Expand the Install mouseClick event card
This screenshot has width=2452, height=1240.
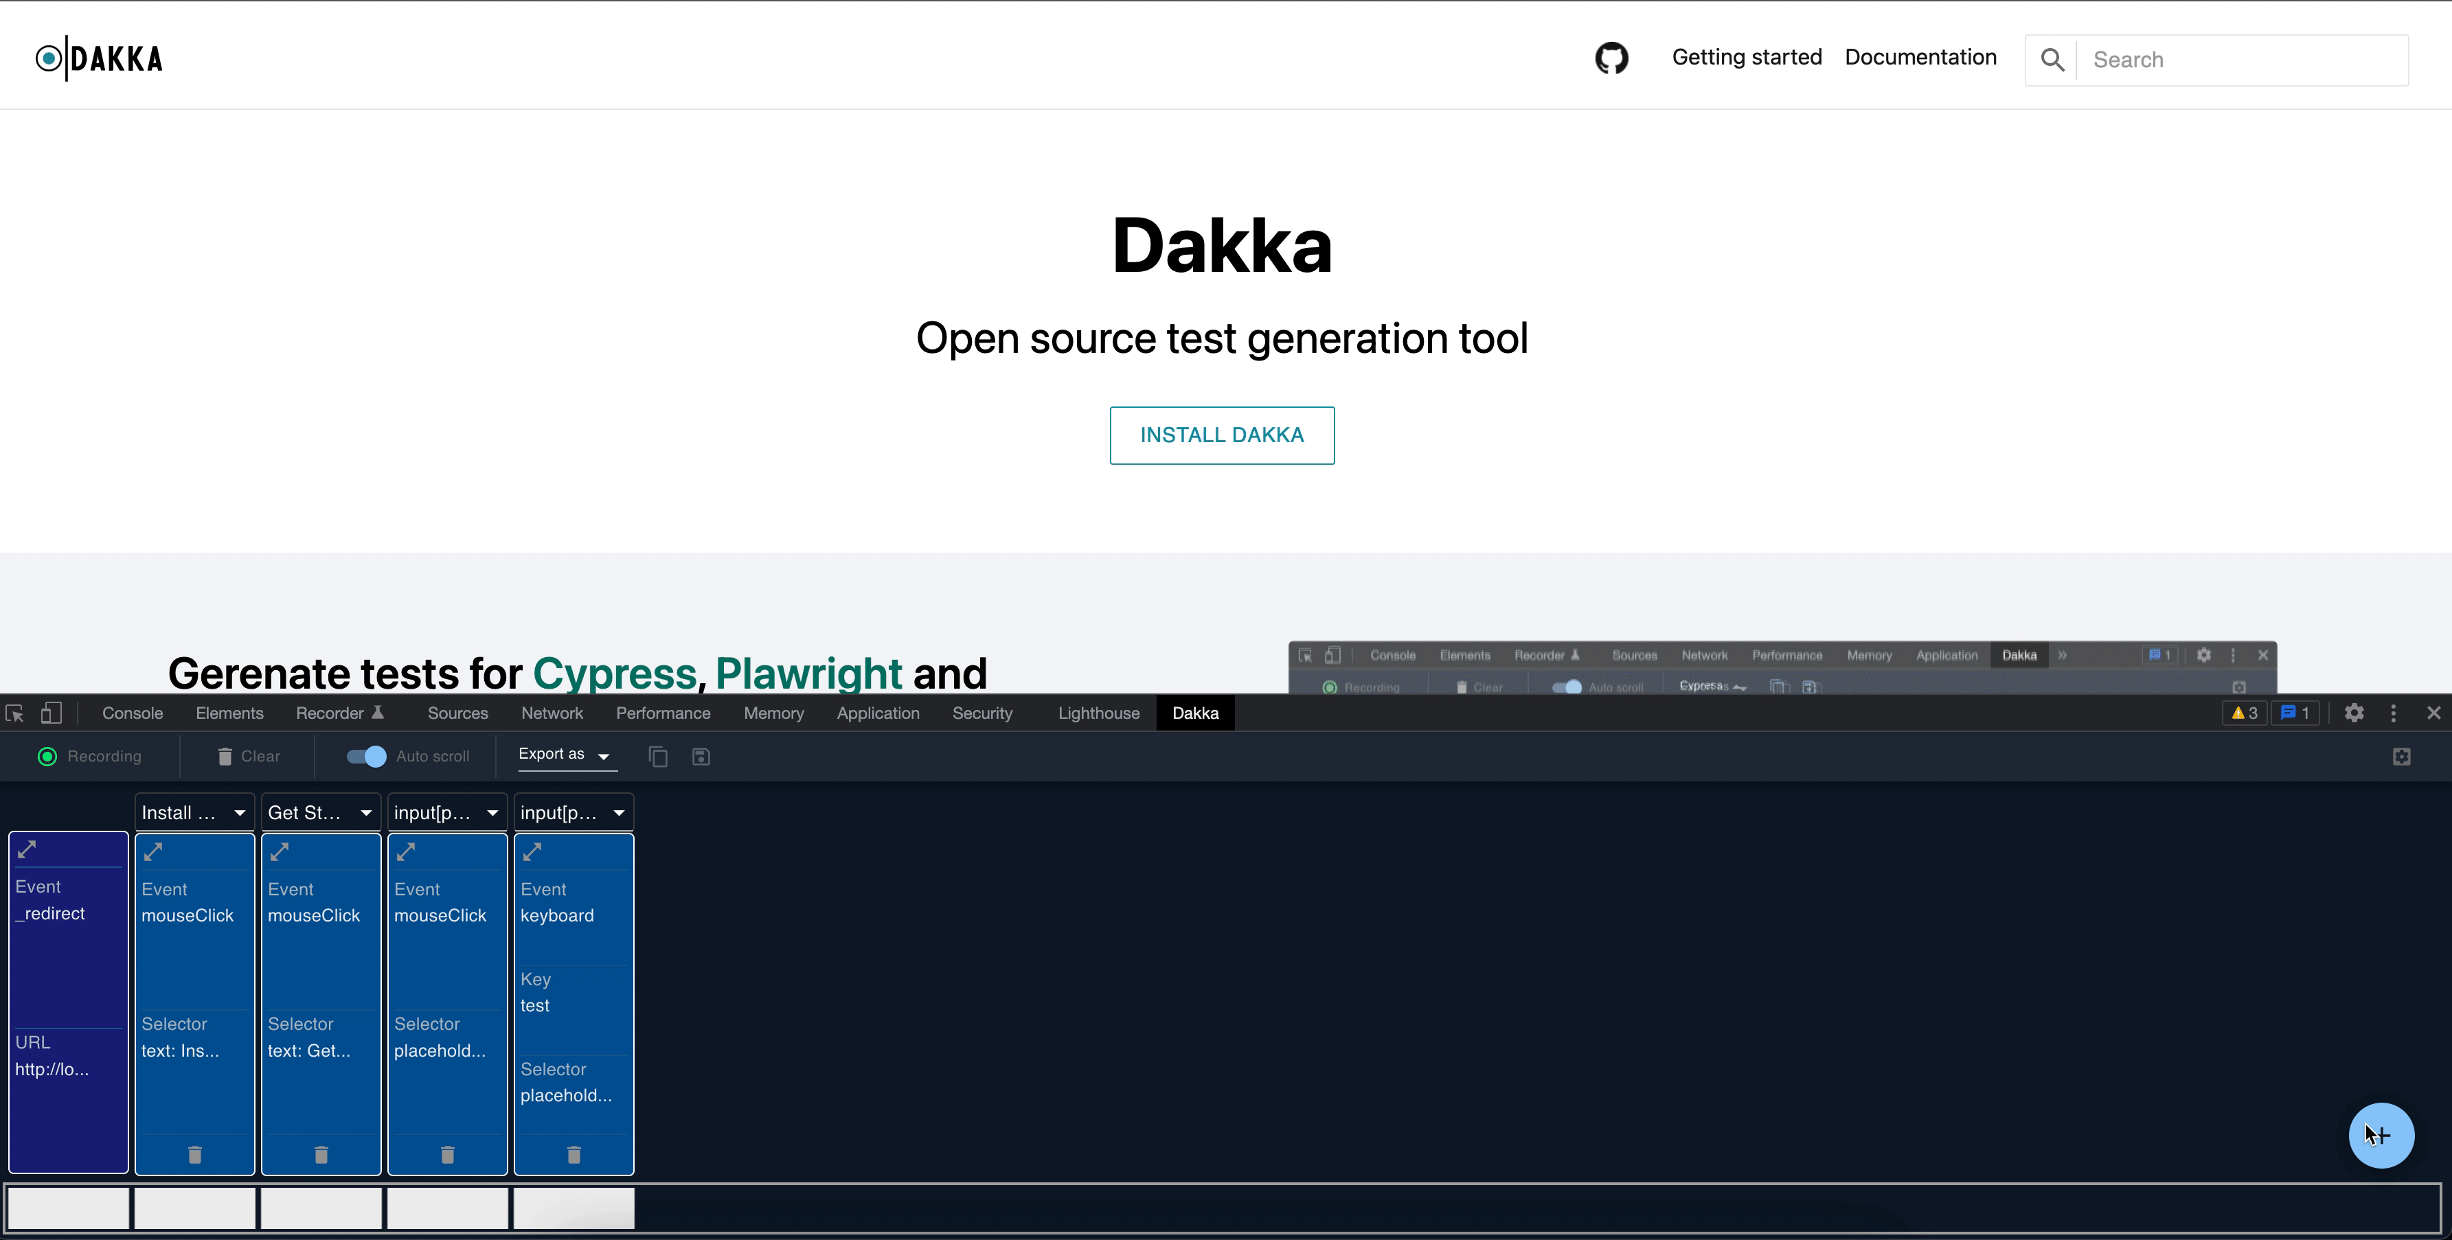[x=153, y=851]
